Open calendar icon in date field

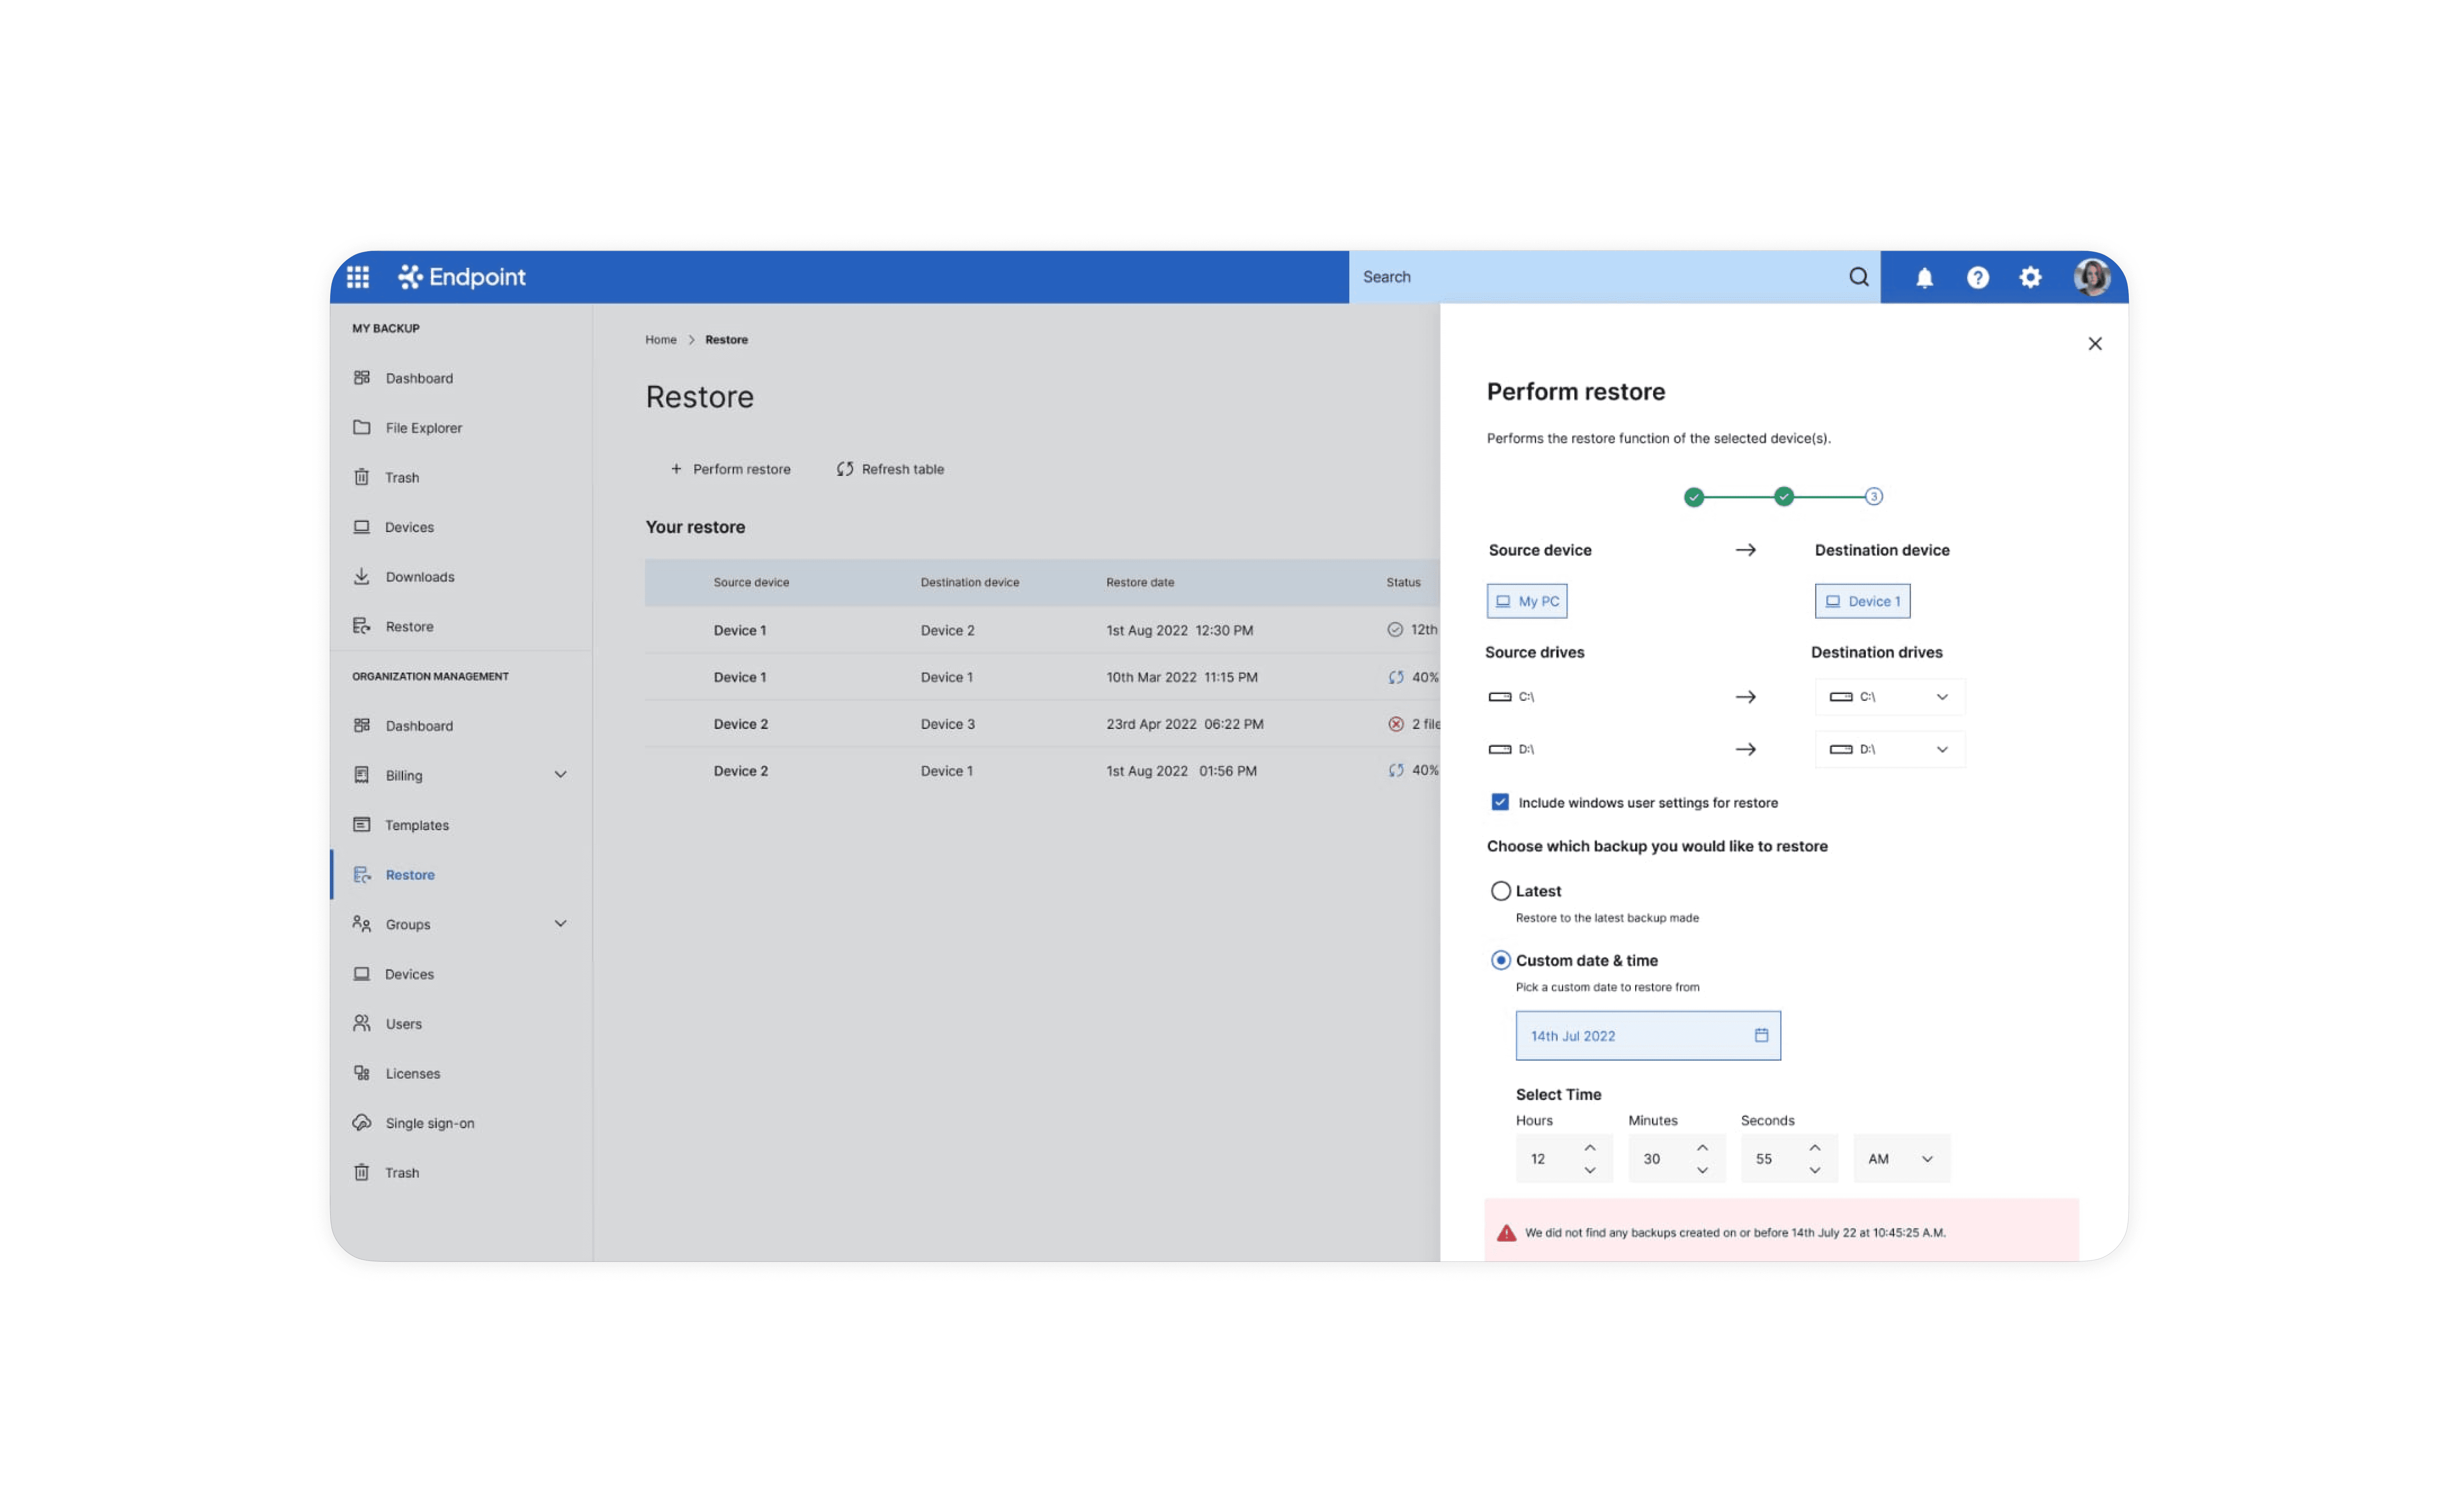(x=1761, y=1035)
